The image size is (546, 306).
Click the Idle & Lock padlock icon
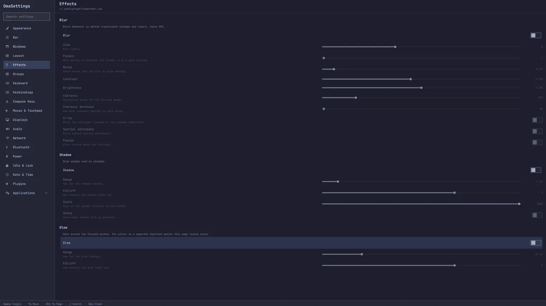pos(7,166)
